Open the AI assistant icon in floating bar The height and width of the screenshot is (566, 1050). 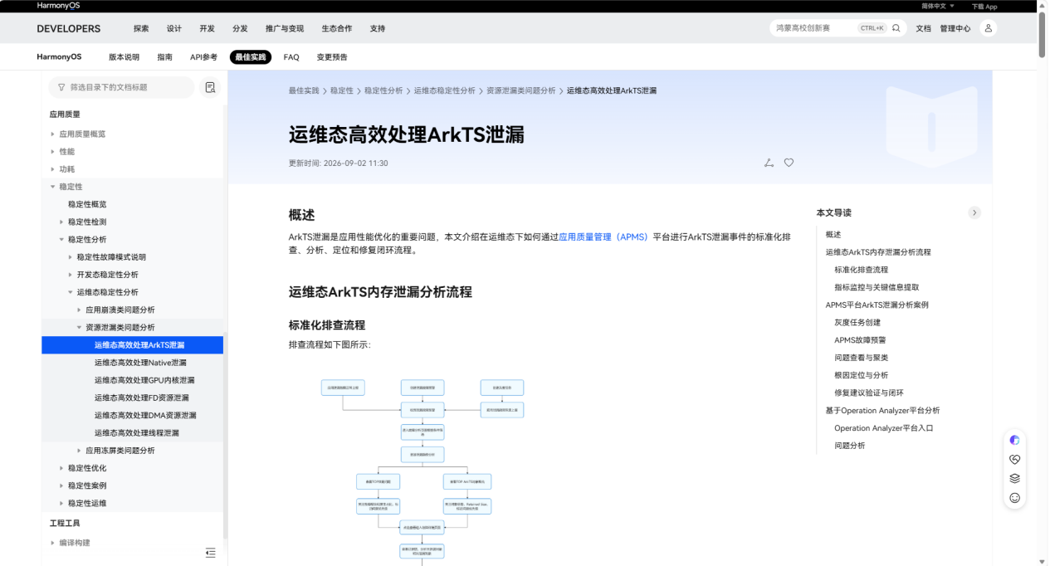point(1014,440)
